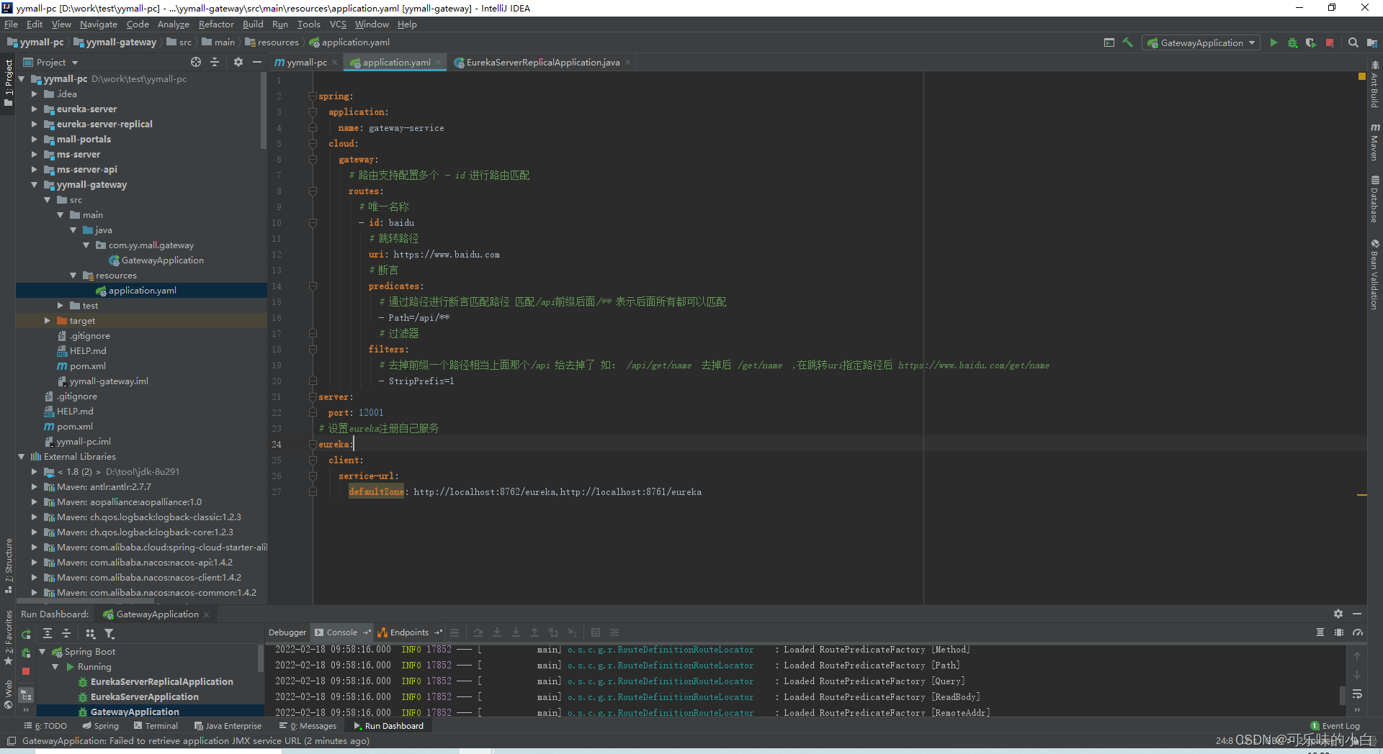This screenshot has width=1383, height=754.
Task: Stop selected service in Run Dashboard
Action: pos(26,671)
